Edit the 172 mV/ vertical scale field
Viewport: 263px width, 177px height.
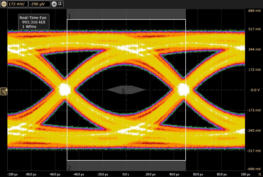(x=17, y=4)
